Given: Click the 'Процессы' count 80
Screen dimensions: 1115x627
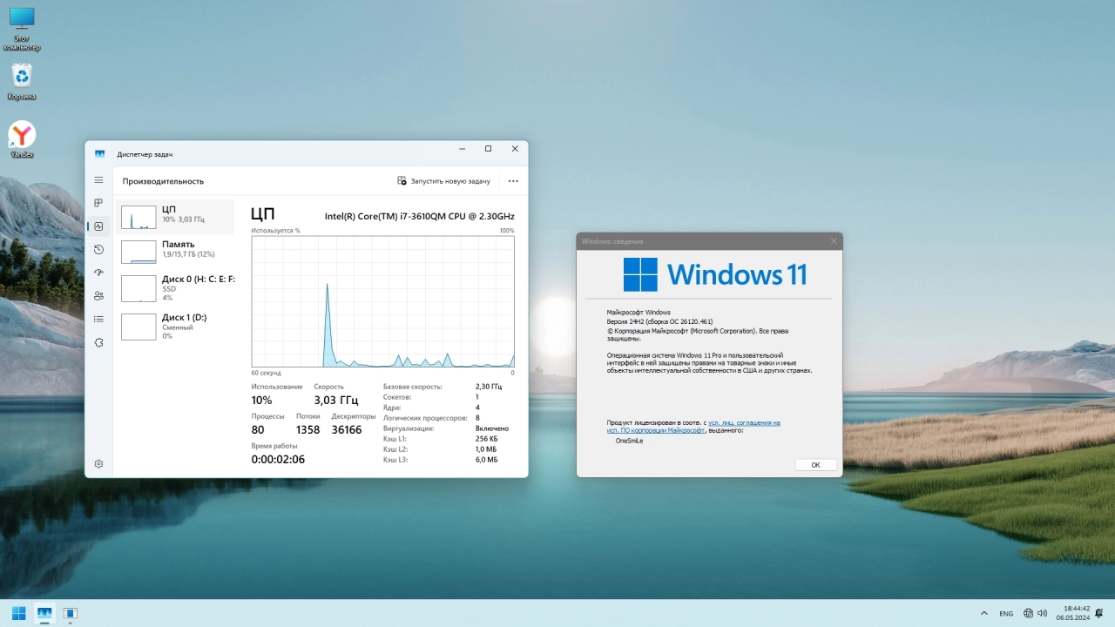Looking at the screenshot, I should 258,430.
